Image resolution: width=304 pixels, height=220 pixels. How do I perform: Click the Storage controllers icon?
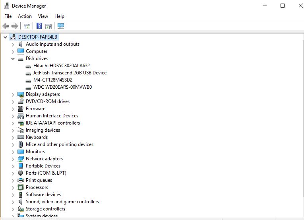[21, 209]
